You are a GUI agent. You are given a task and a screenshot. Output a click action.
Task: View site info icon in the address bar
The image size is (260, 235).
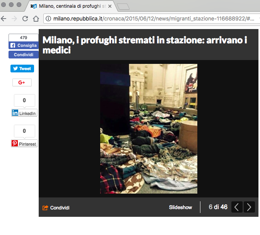[48, 19]
